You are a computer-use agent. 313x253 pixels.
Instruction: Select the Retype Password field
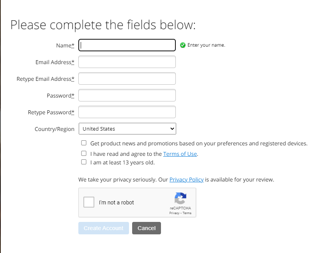pos(127,112)
